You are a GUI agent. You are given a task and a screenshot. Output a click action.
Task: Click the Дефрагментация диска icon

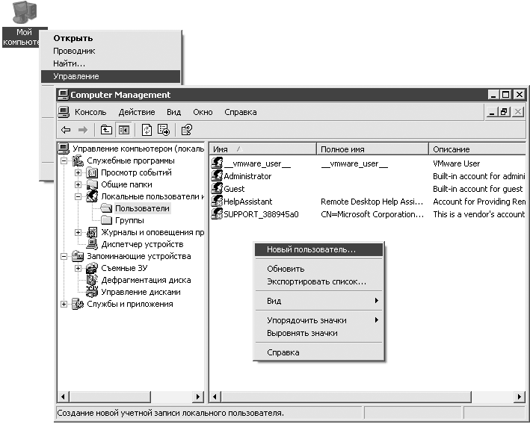92,280
